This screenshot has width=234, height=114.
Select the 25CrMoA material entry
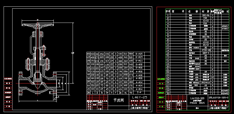point(205,83)
